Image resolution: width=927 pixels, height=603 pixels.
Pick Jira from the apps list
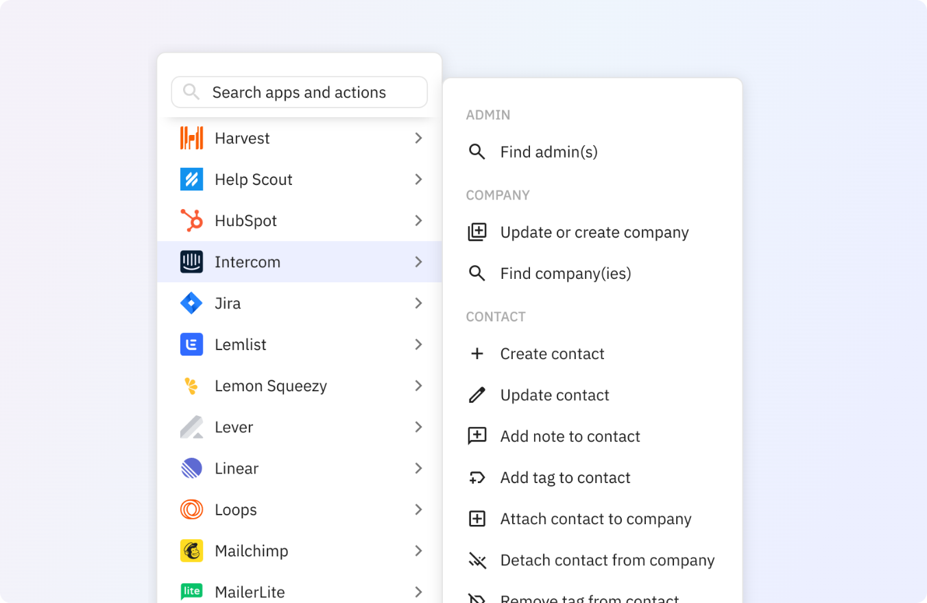300,303
